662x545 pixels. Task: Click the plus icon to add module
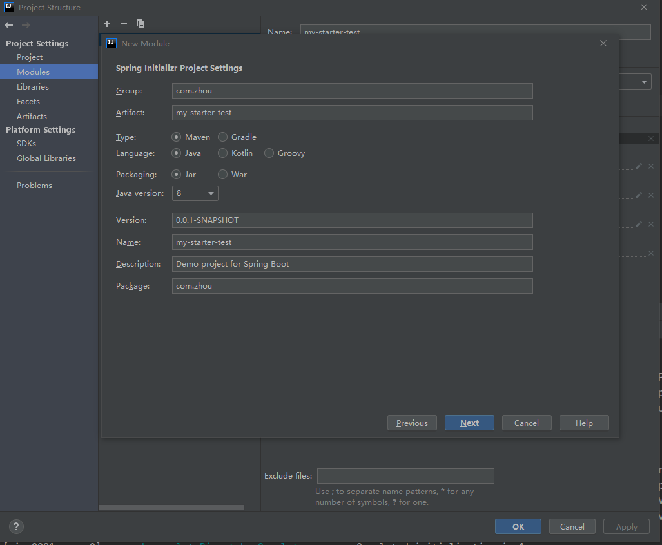tap(107, 24)
